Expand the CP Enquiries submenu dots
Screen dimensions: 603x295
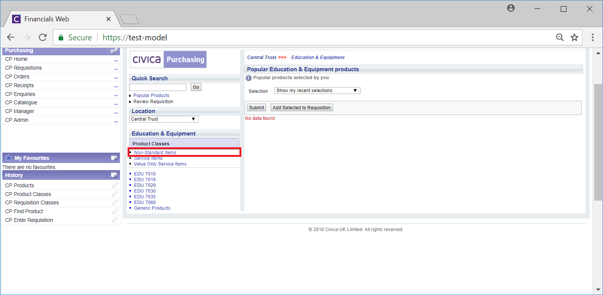116,96
